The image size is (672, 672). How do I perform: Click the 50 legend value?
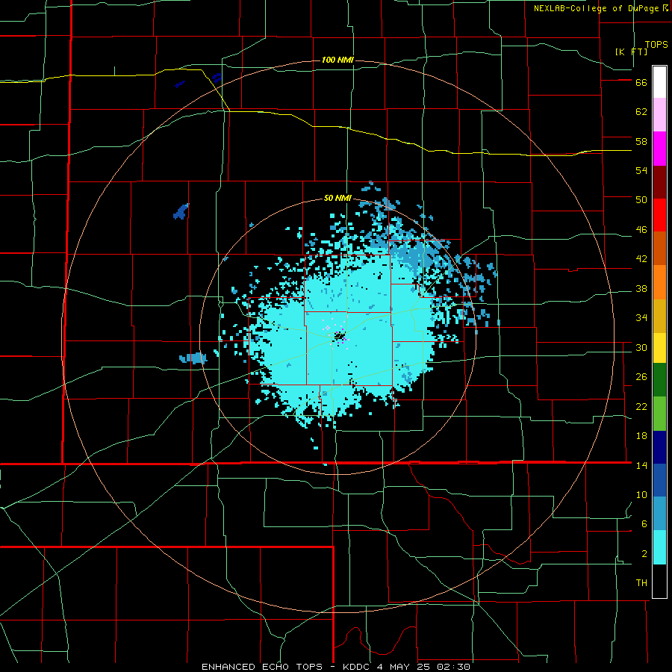point(641,200)
